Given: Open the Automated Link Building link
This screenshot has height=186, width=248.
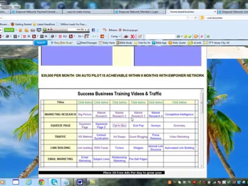Looking at the screenshot, I should pos(179,148).
